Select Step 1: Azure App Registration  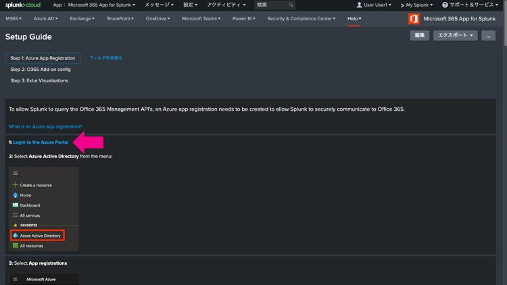(43, 58)
